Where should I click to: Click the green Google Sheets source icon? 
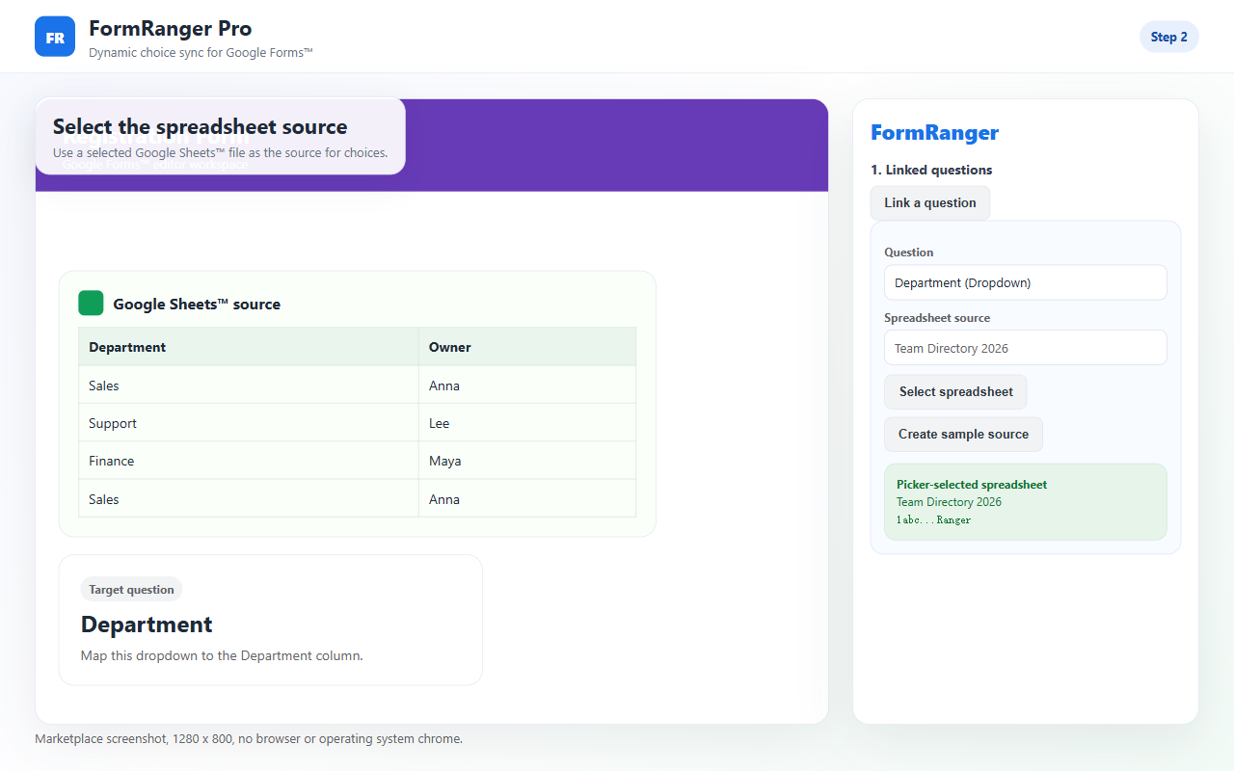point(91,303)
